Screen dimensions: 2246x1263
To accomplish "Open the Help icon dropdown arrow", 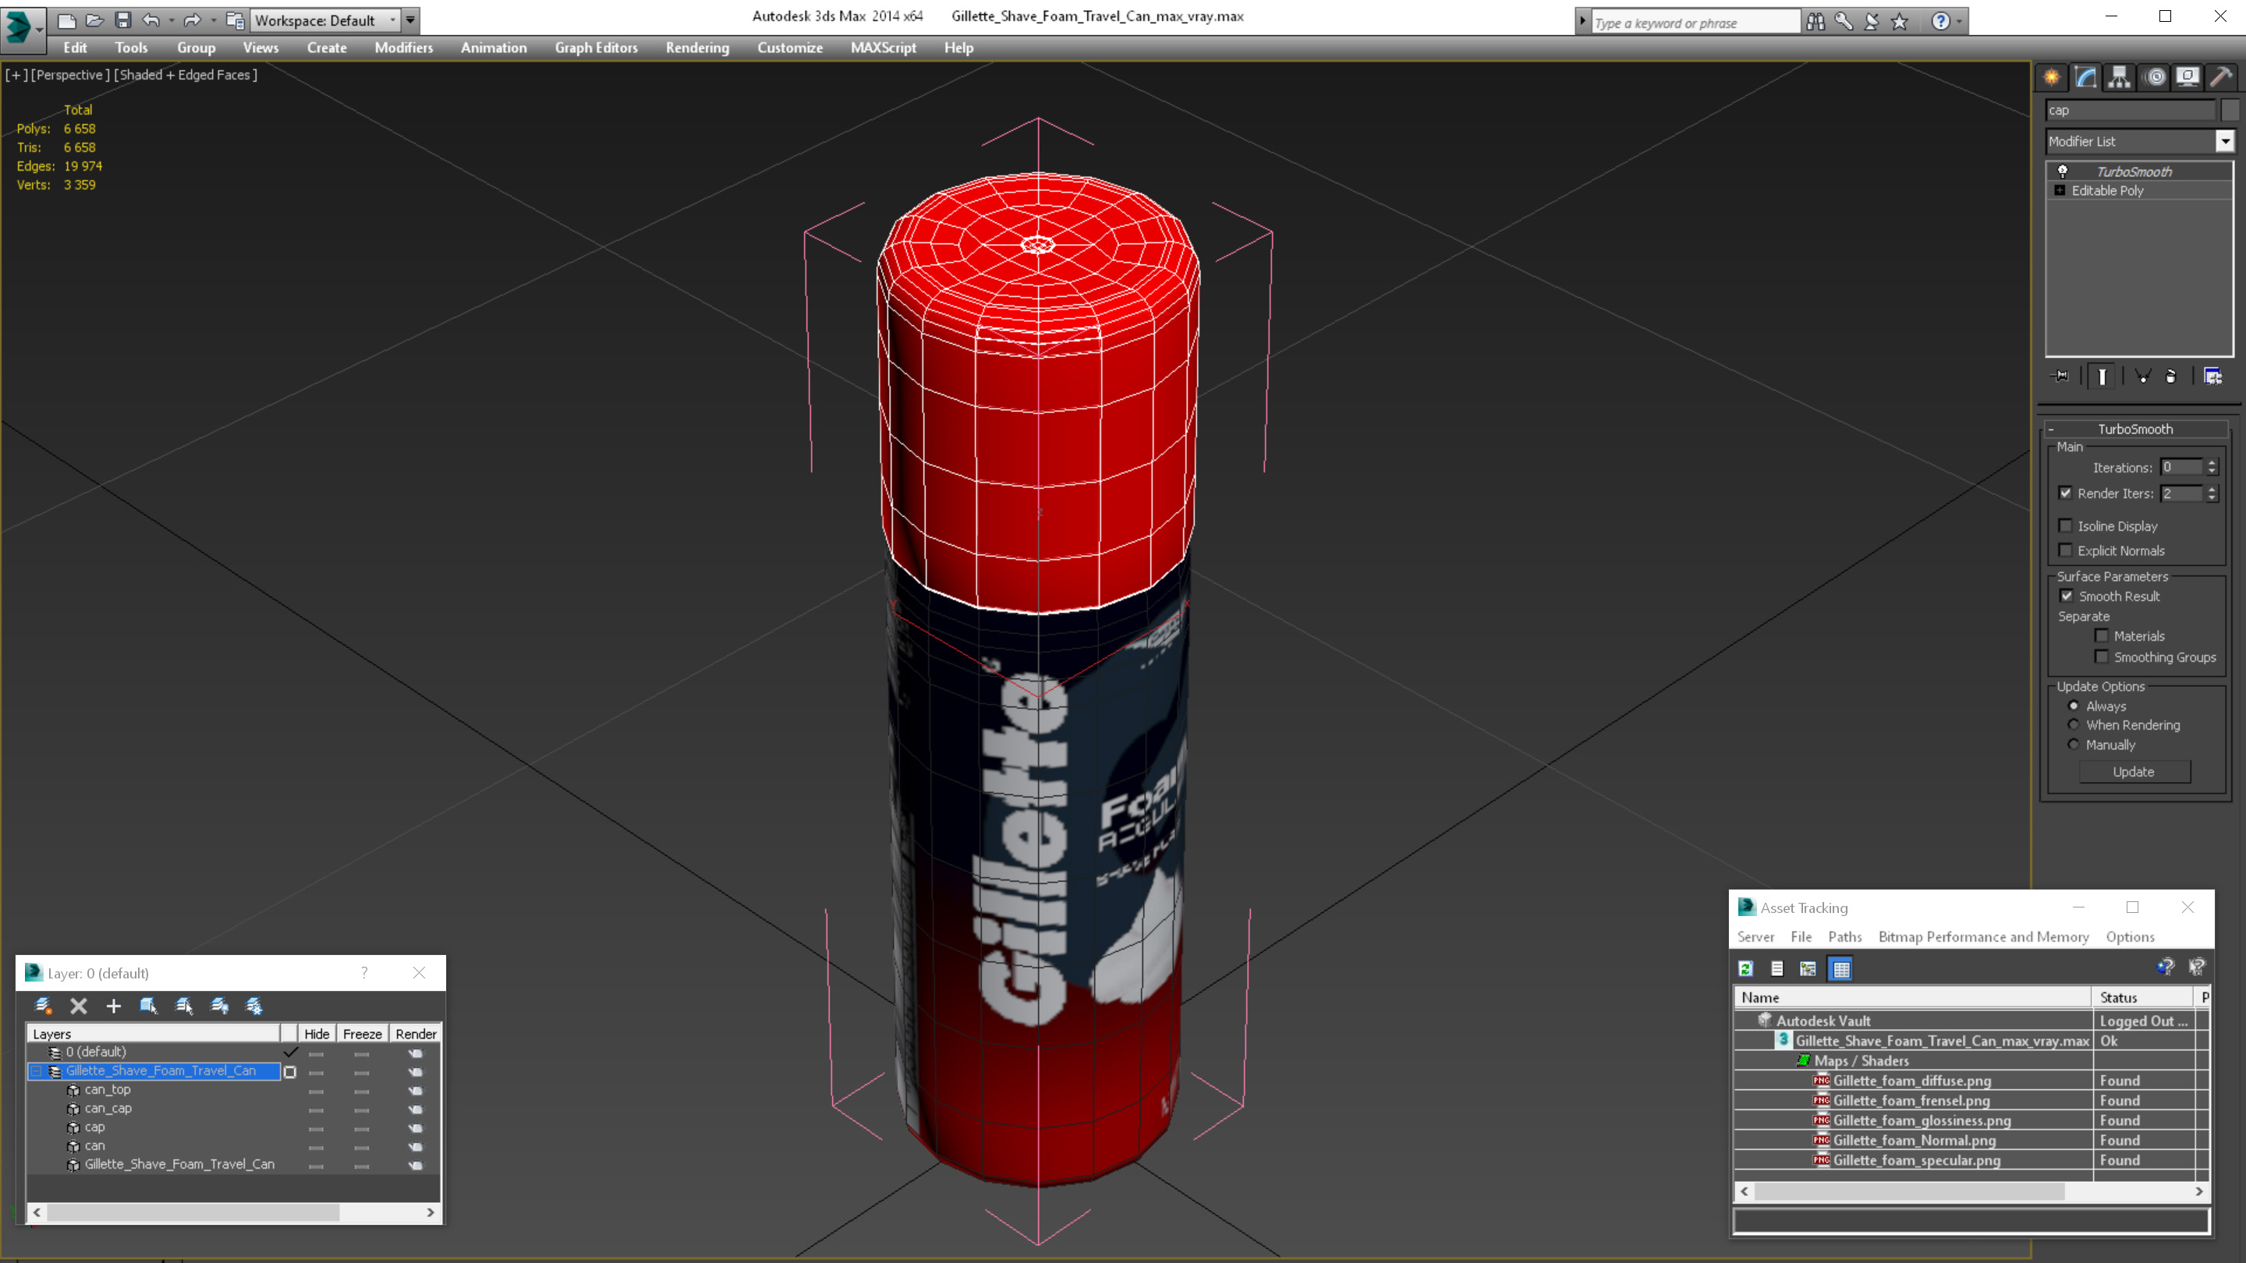I will 1960,21.
